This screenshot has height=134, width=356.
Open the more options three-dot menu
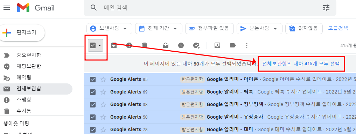(247, 45)
